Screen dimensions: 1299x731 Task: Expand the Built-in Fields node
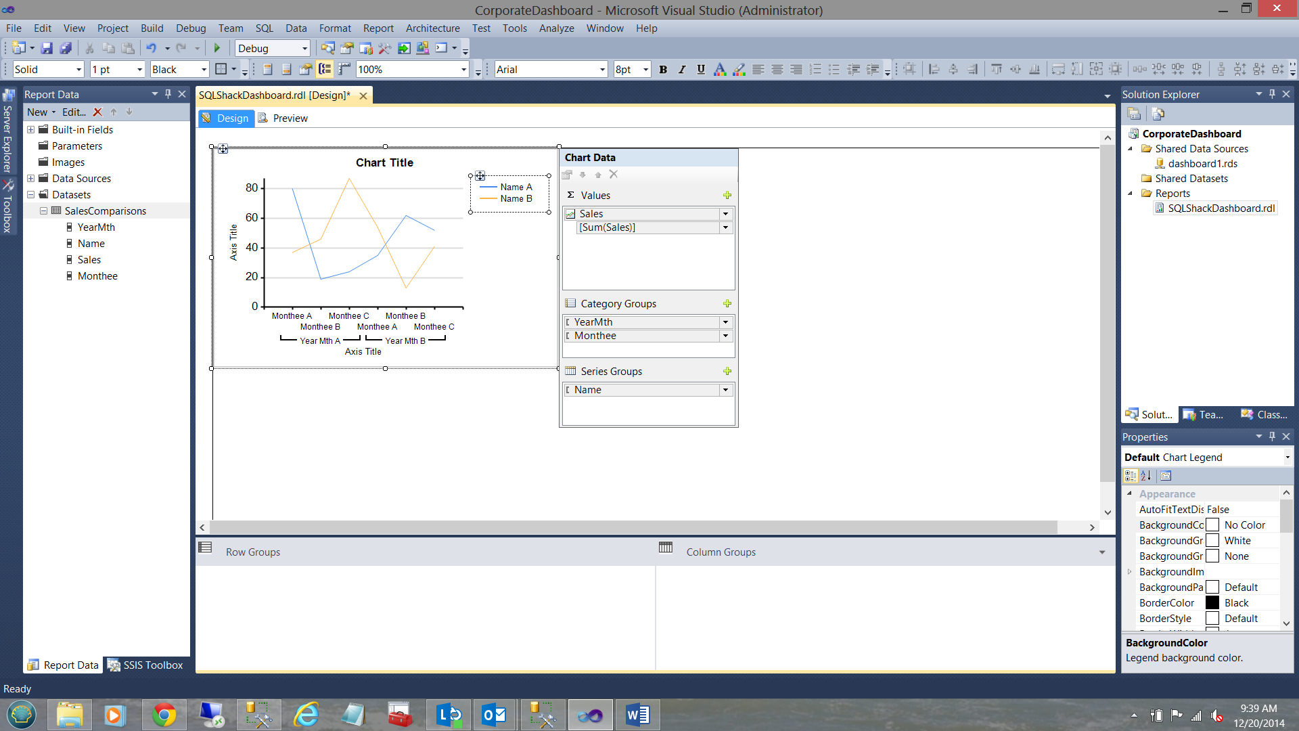(x=30, y=130)
